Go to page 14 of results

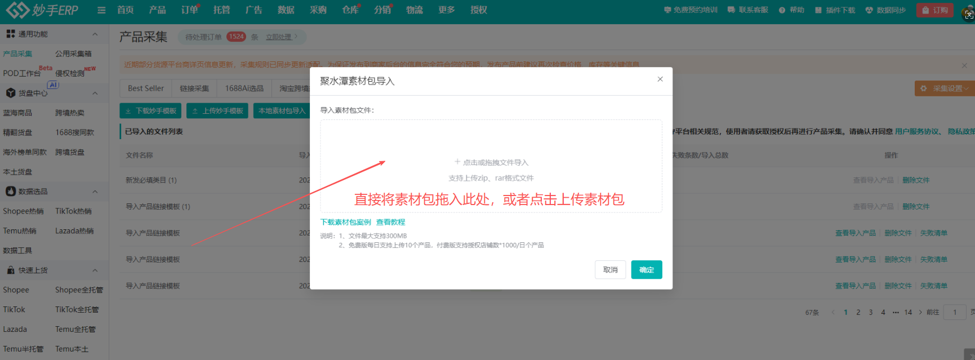[908, 313]
